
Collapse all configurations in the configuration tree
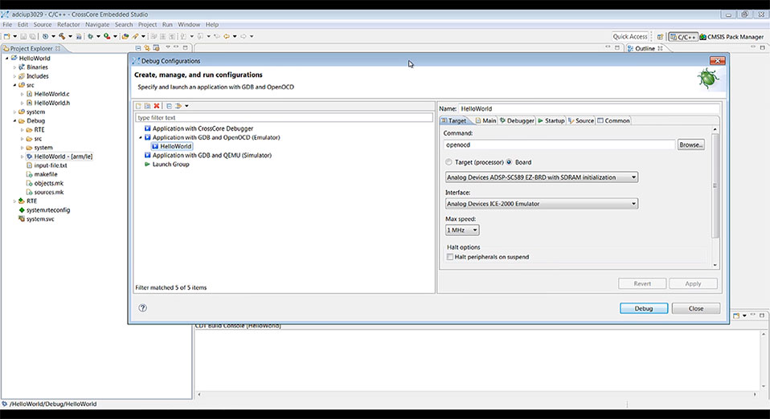[169, 106]
